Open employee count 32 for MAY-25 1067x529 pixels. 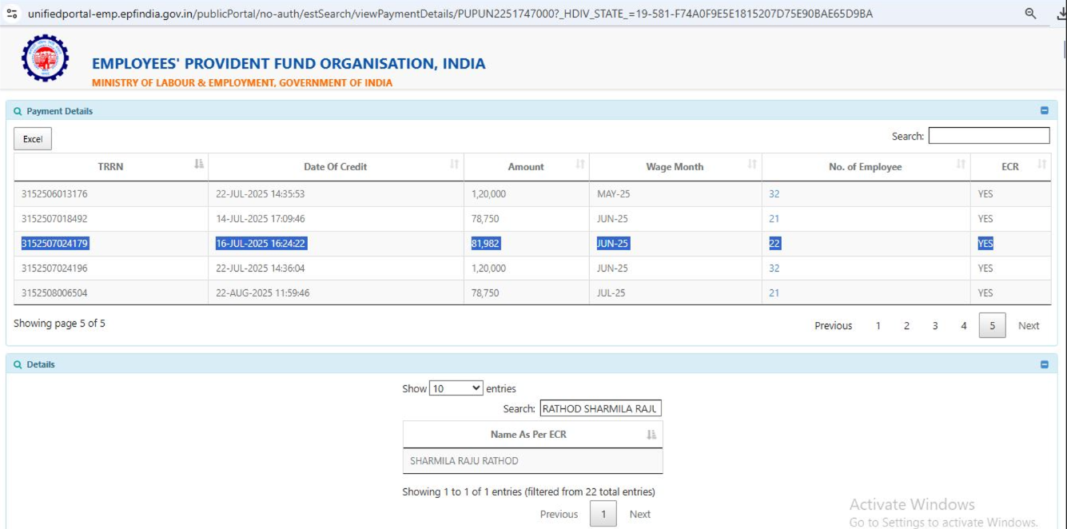[x=774, y=194]
